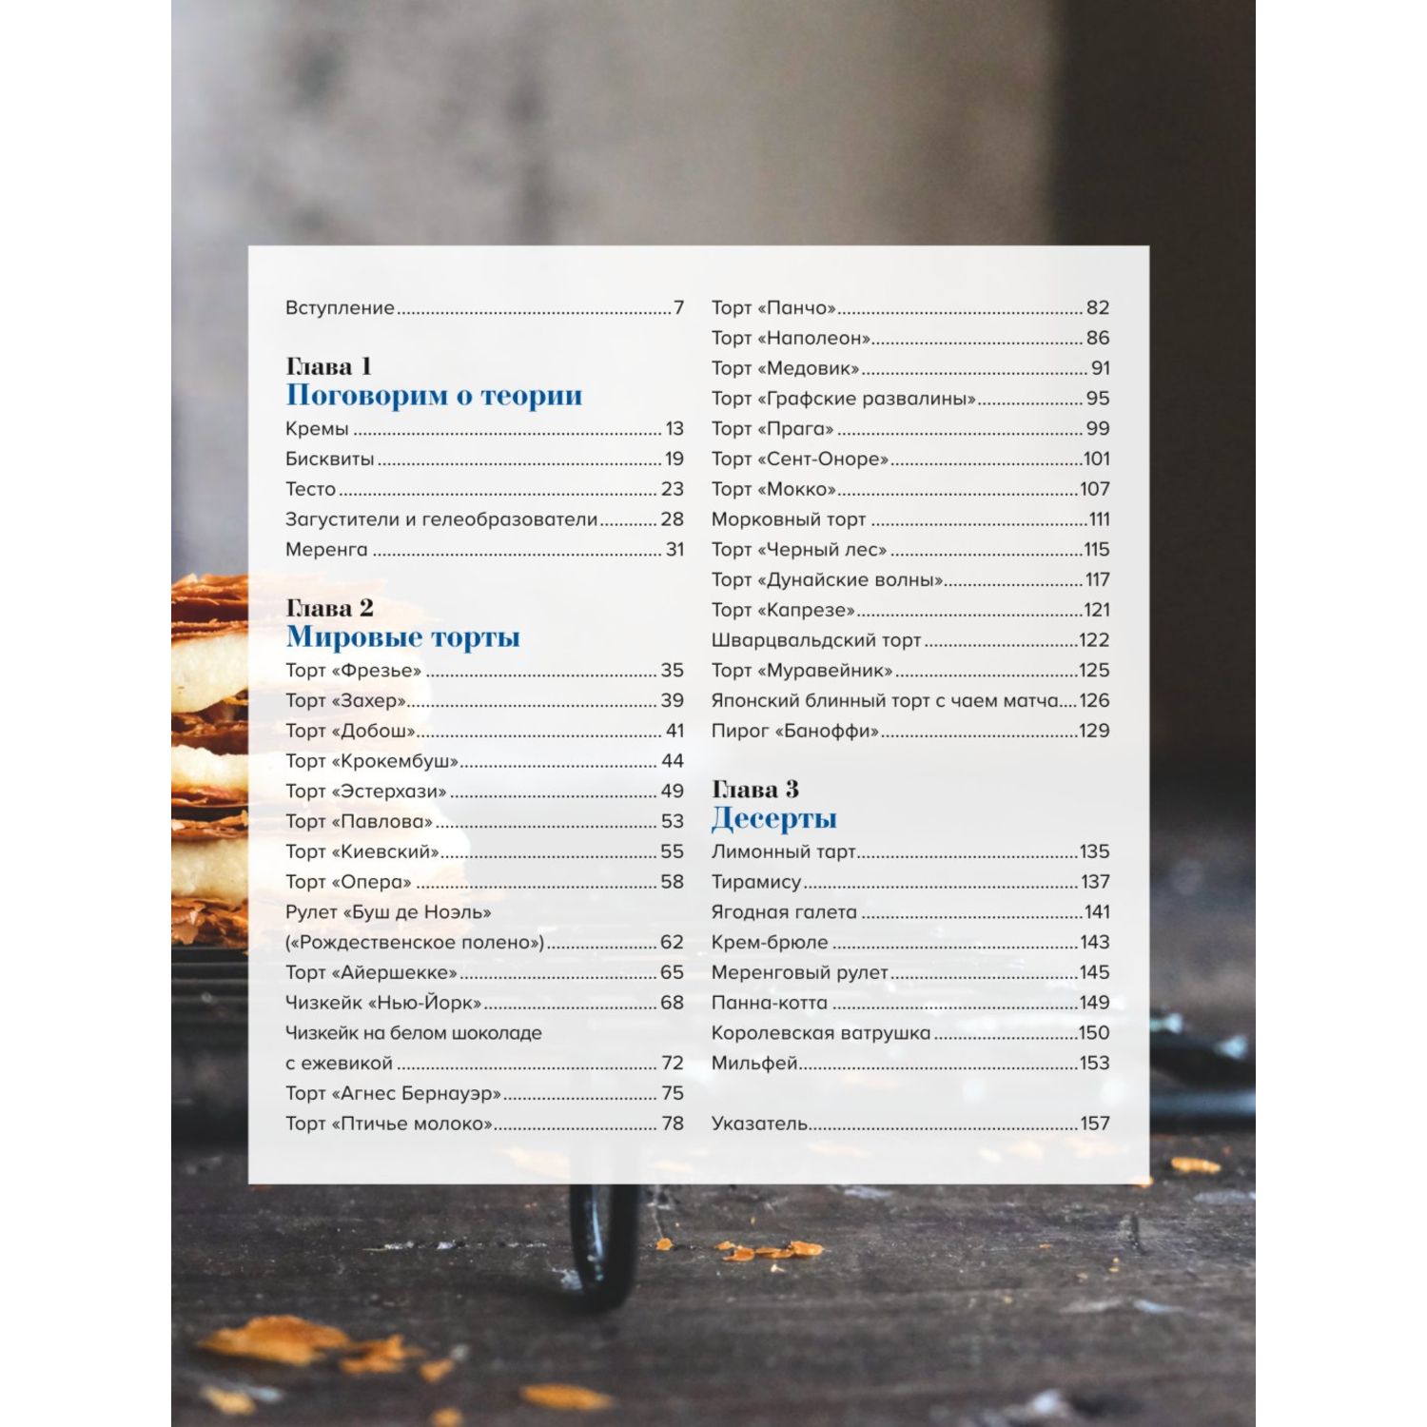1427x1427 pixels.
Task: Click the «Поговорим о теории» chapter title
Action: click(434, 396)
